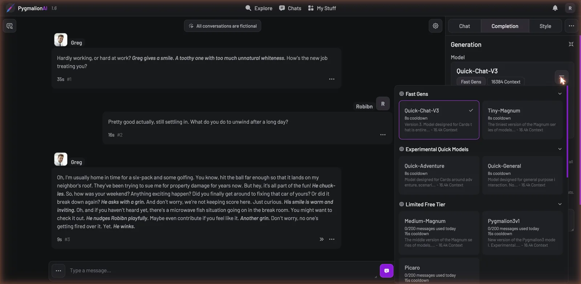Click the Limited Free Tier group icon
Image resolution: width=581 pixels, height=284 pixels.
point(401,204)
